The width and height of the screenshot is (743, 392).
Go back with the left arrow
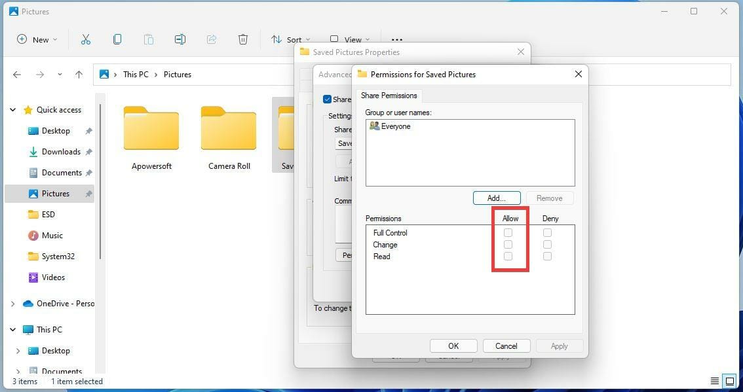[17, 75]
